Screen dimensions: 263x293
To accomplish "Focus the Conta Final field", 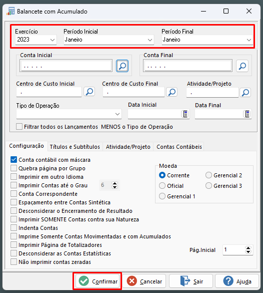I will 187,66.
